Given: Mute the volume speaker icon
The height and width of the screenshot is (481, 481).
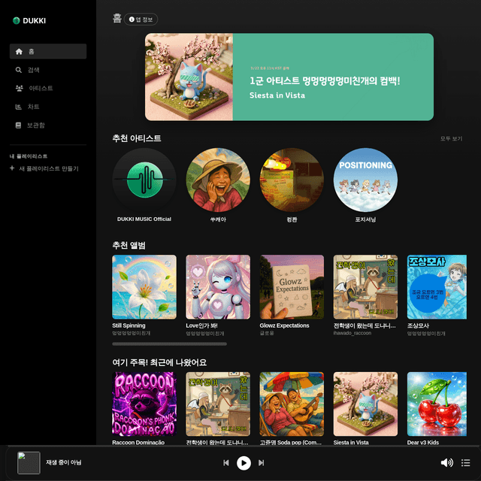Looking at the screenshot, I should pyautogui.click(x=446, y=463).
